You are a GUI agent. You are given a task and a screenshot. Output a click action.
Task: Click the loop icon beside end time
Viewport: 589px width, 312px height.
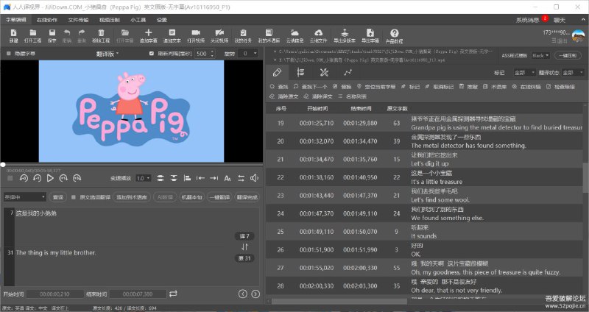click(173, 294)
